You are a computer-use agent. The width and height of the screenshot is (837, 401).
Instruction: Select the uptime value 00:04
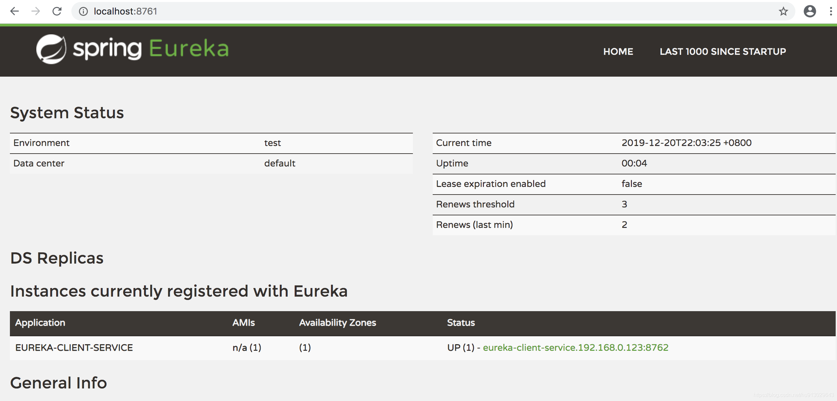[634, 163]
